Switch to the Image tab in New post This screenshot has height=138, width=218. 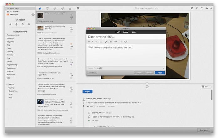[126, 32]
